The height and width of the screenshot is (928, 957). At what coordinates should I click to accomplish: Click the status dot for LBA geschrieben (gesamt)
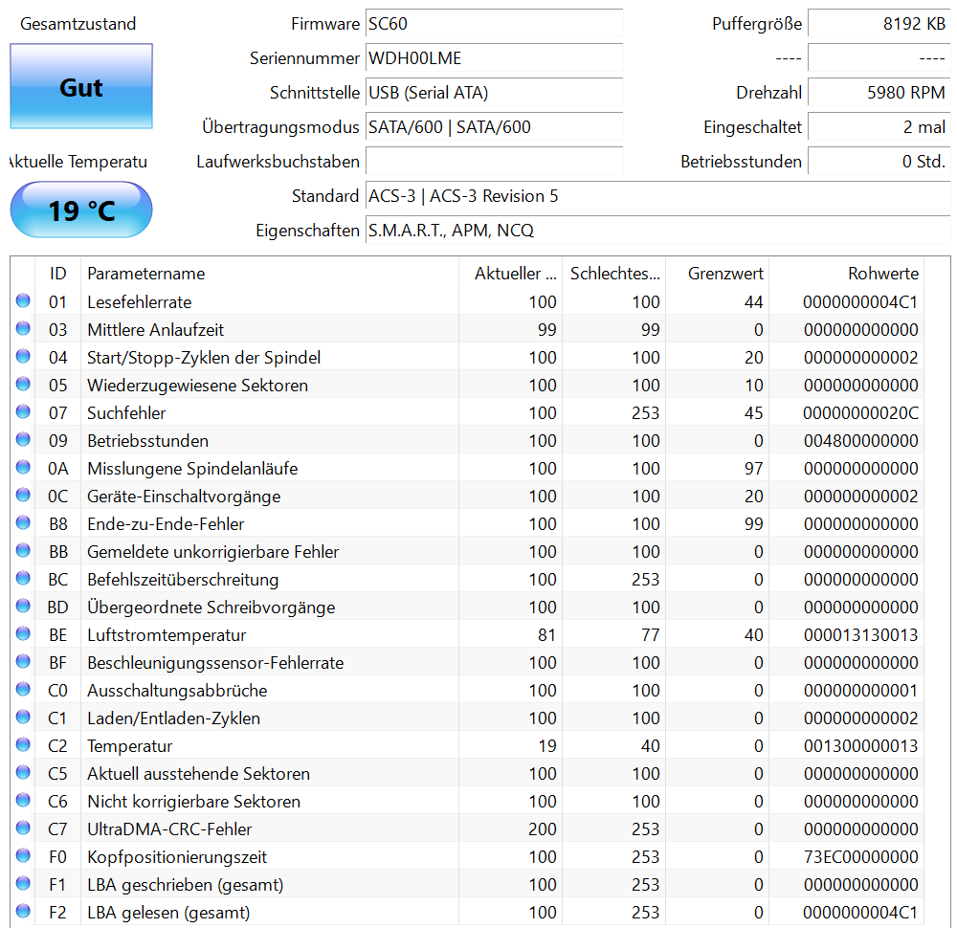23,883
